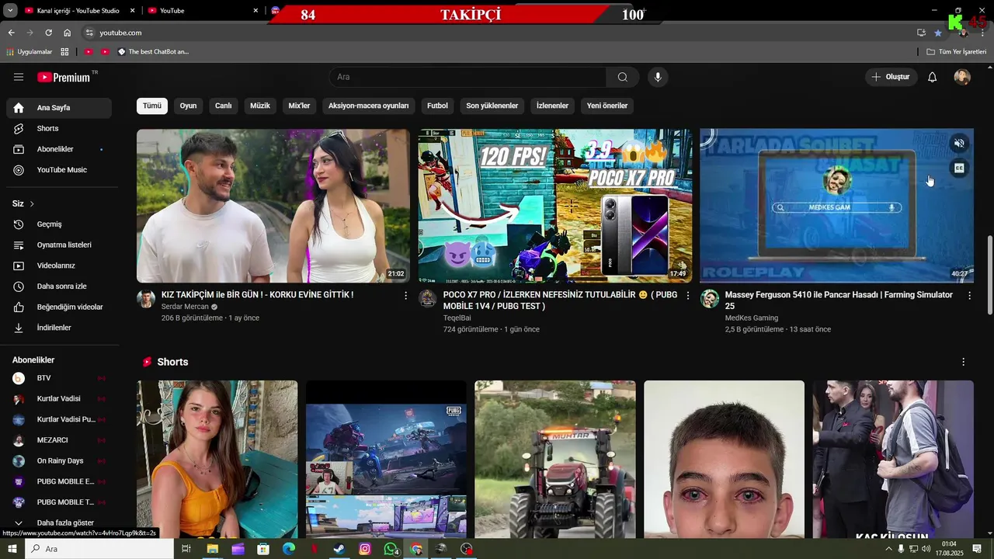Open Uygulamalar apps bookmark
The width and height of the screenshot is (994, 559).
30,52
